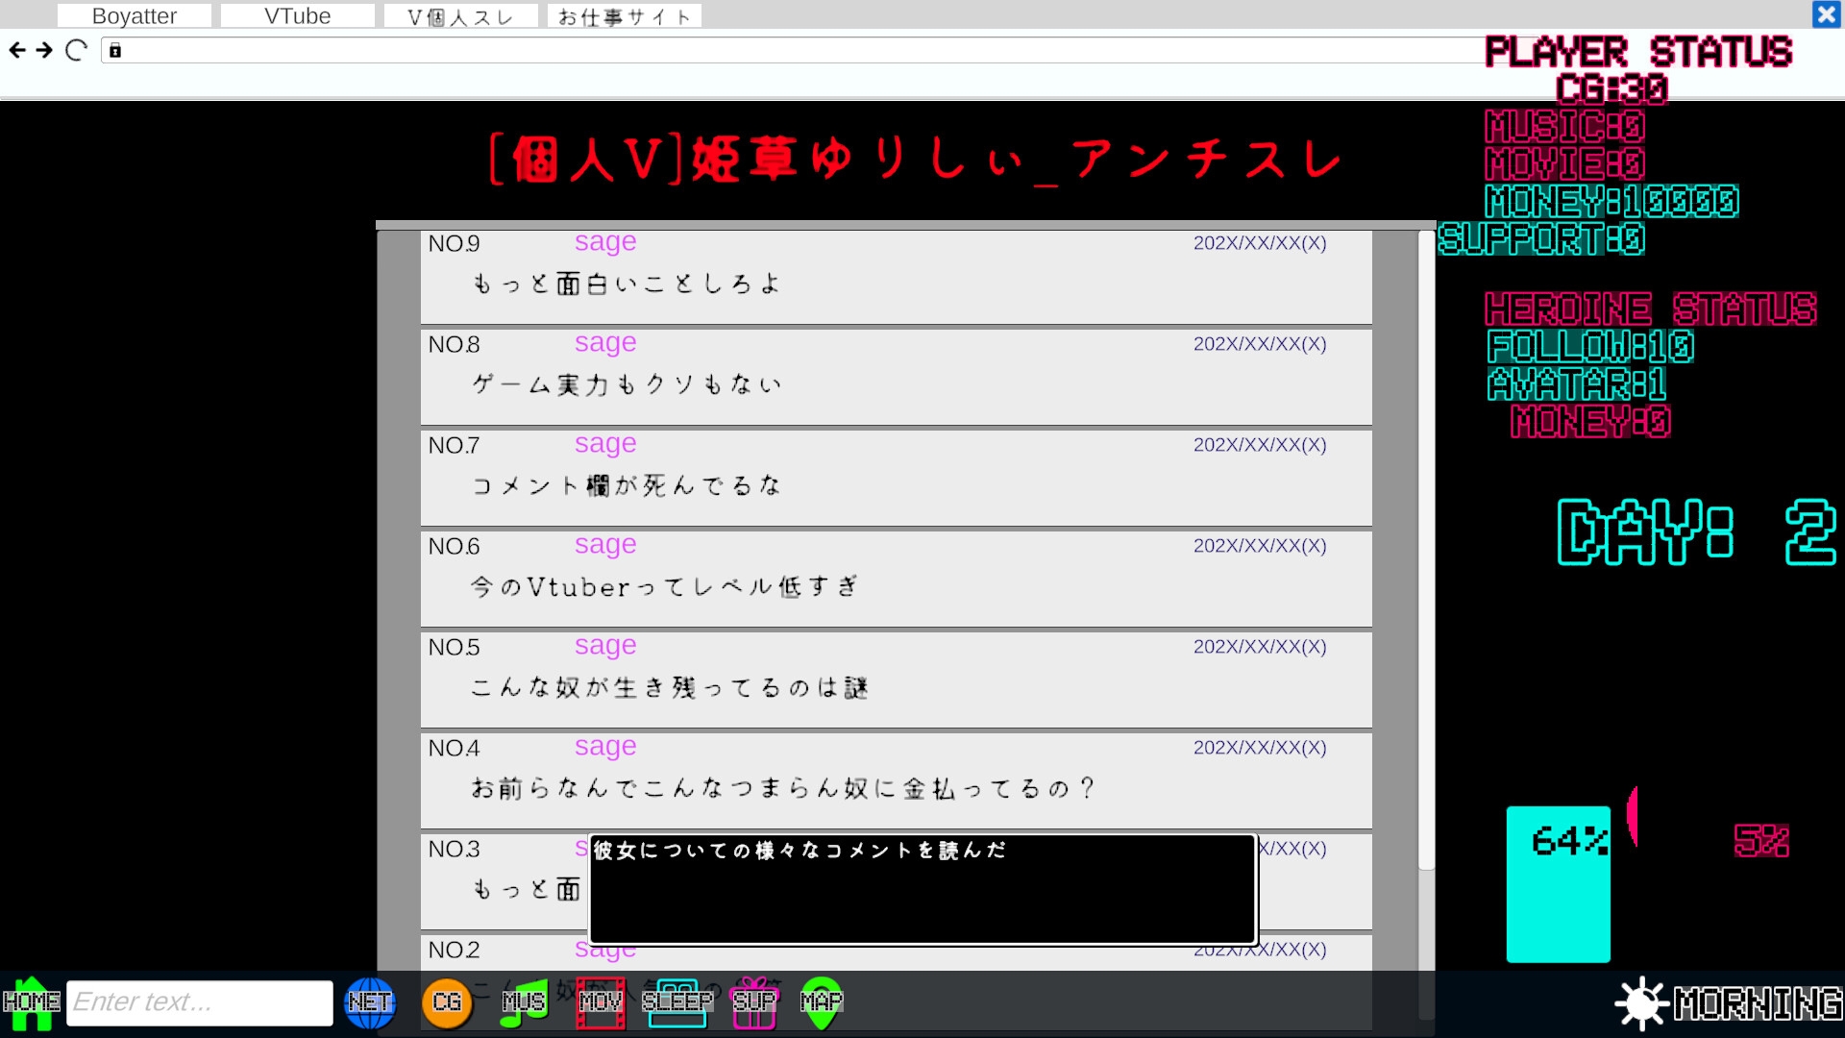The image size is (1845, 1038).
Task: Select the お仕事サイト tab
Action: click(624, 14)
